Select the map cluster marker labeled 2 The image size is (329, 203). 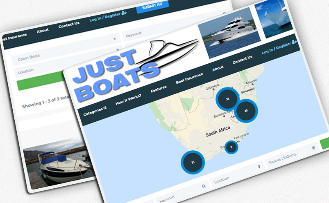tap(231, 147)
